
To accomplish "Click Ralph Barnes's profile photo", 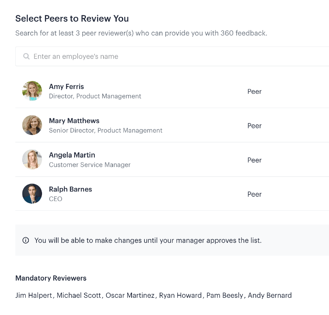I will (32, 194).
